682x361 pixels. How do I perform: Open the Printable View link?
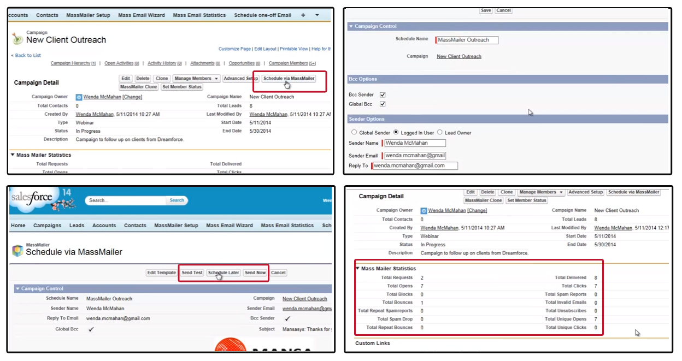tap(293, 49)
